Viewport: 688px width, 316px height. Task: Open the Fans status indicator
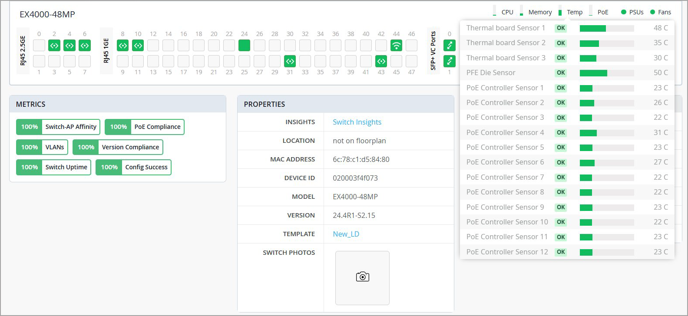(661, 12)
